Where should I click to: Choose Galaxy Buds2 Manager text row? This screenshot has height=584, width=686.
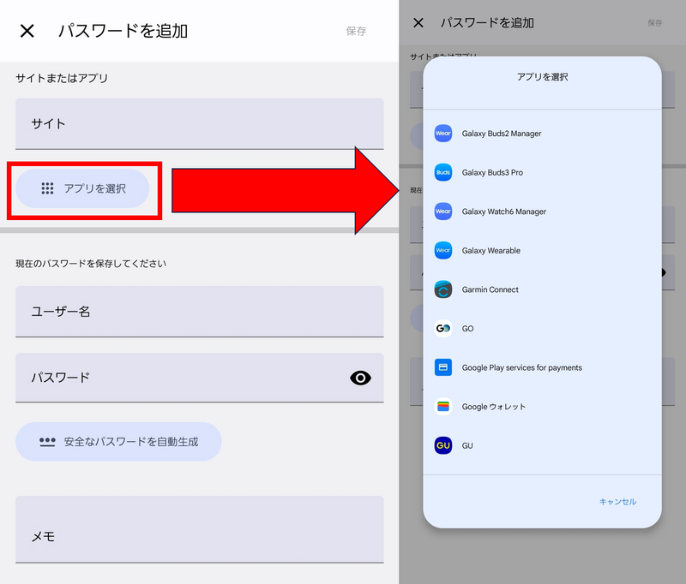pyautogui.click(x=502, y=134)
